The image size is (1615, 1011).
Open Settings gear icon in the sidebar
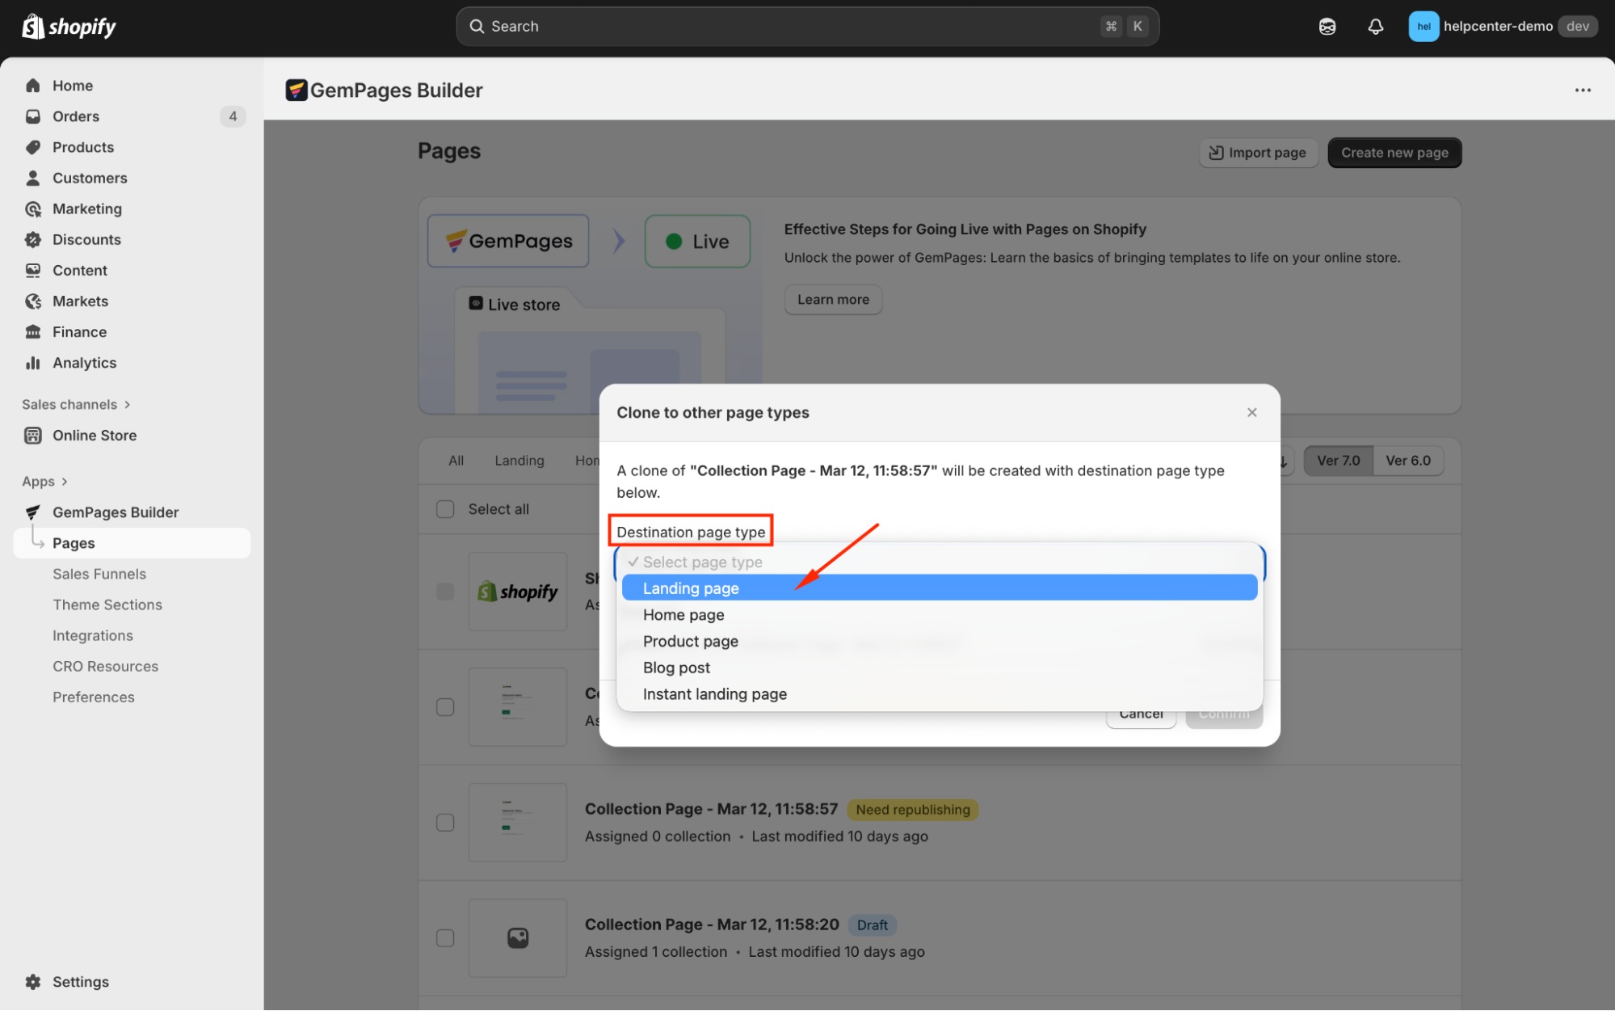pyautogui.click(x=33, y=982)
